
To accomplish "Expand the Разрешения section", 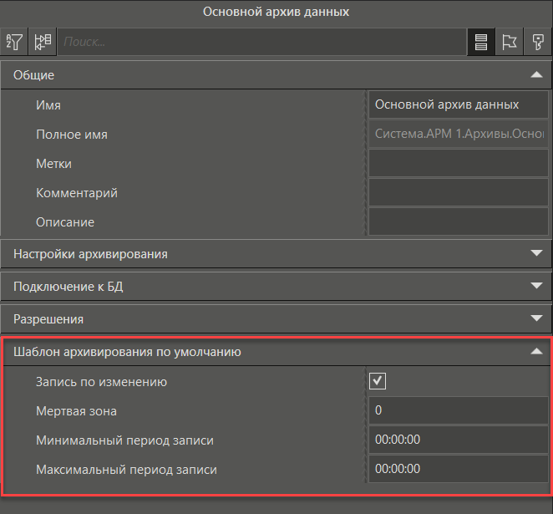I will [536, 318].
